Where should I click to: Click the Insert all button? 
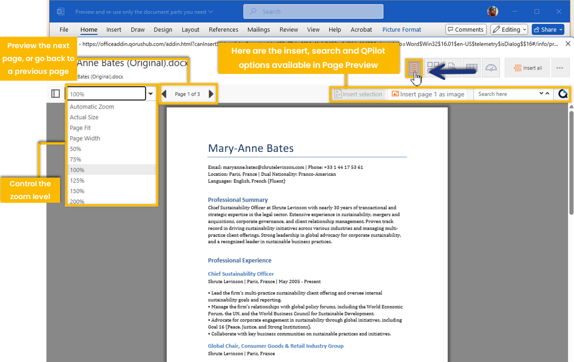(x=528, y=68)
